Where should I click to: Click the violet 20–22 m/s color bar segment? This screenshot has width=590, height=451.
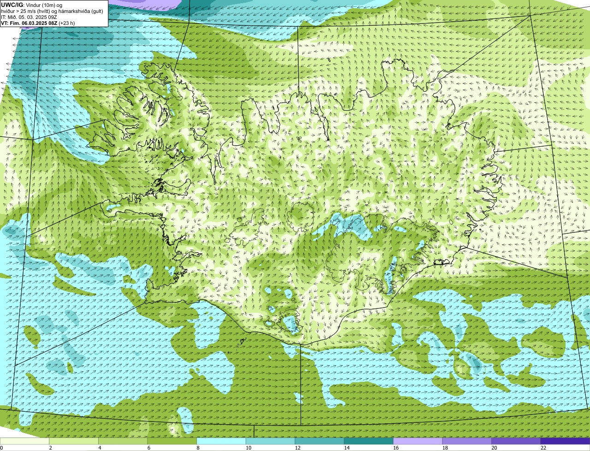point(516,441)
